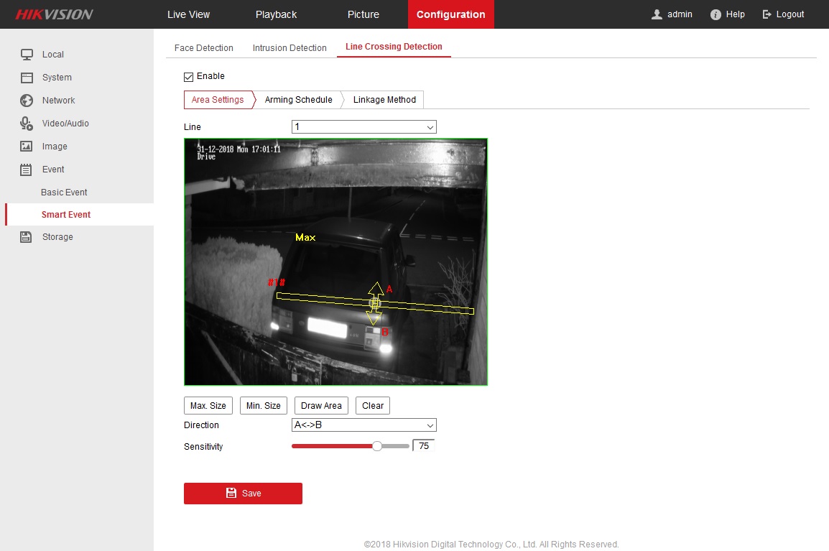
Task: Click the Storage disk icon
Action: pyautogui.click(x=27, y=237)
